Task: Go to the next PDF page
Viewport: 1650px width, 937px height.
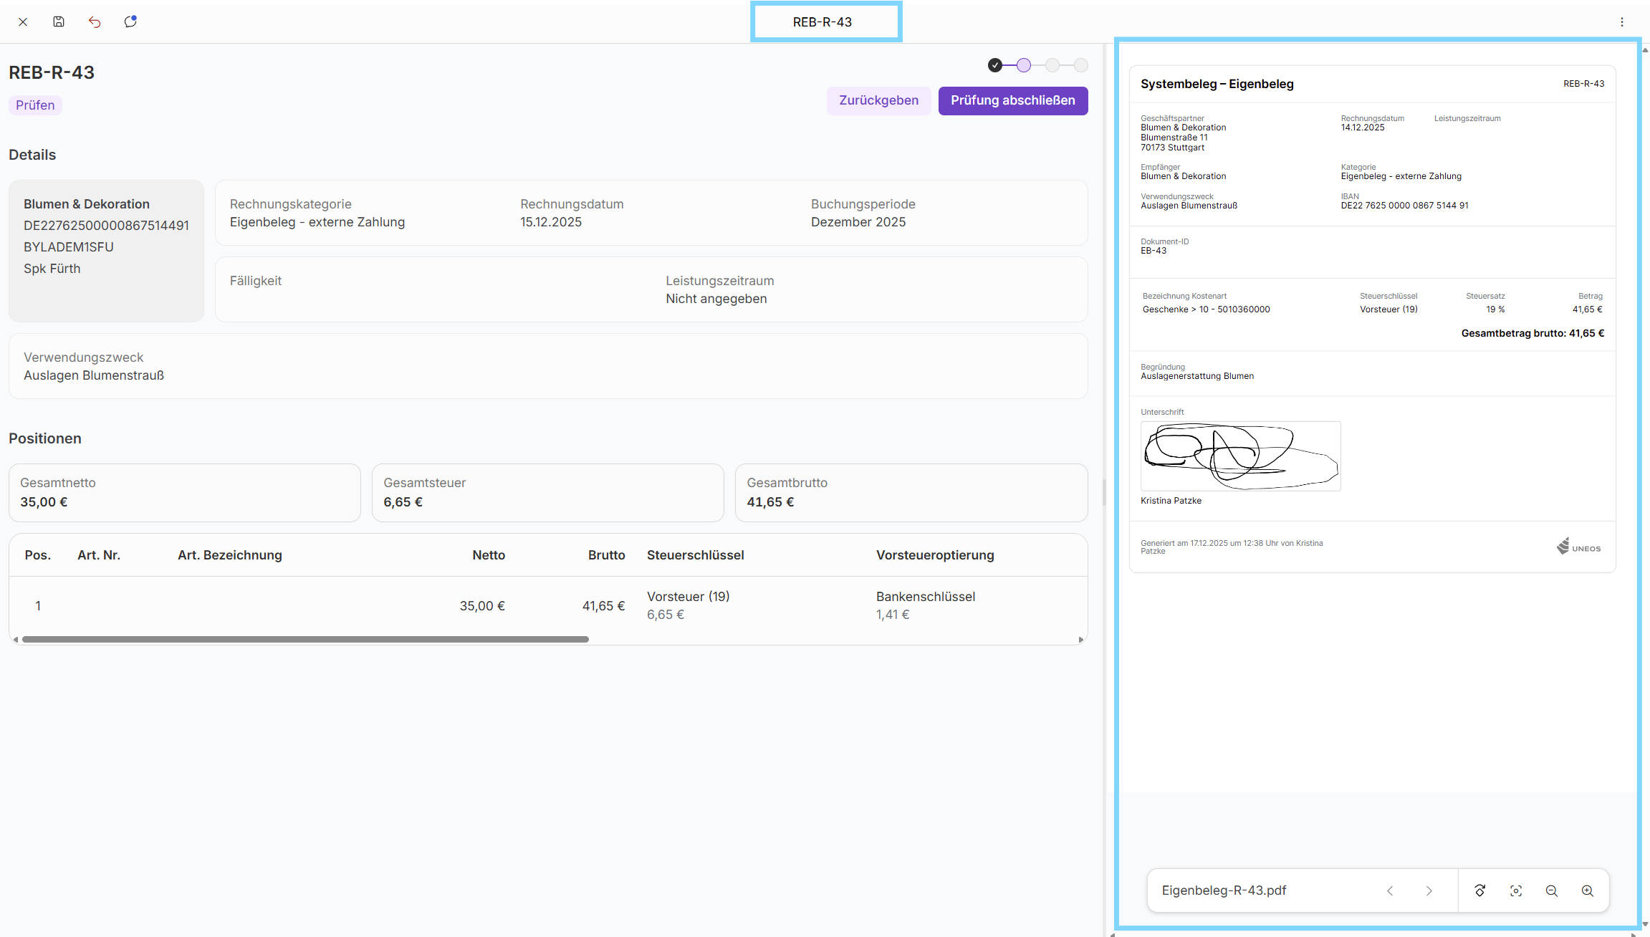Action: 1429,890
